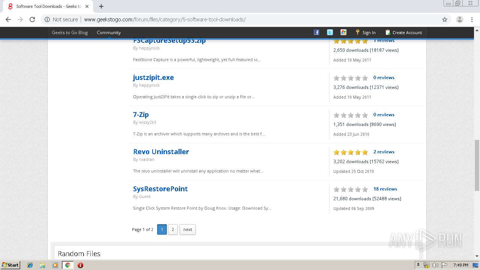Open a new browser tab
The width and height of the screenshot is (480, 270).
(x=101, y=6)
